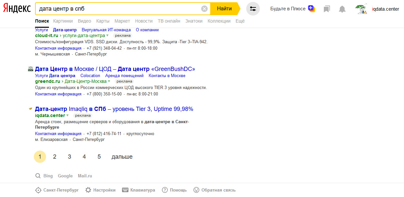This screenshot has height=197, width=404.
Task: Open the Будьте в Плюсе link
Action: coord(288,9)
